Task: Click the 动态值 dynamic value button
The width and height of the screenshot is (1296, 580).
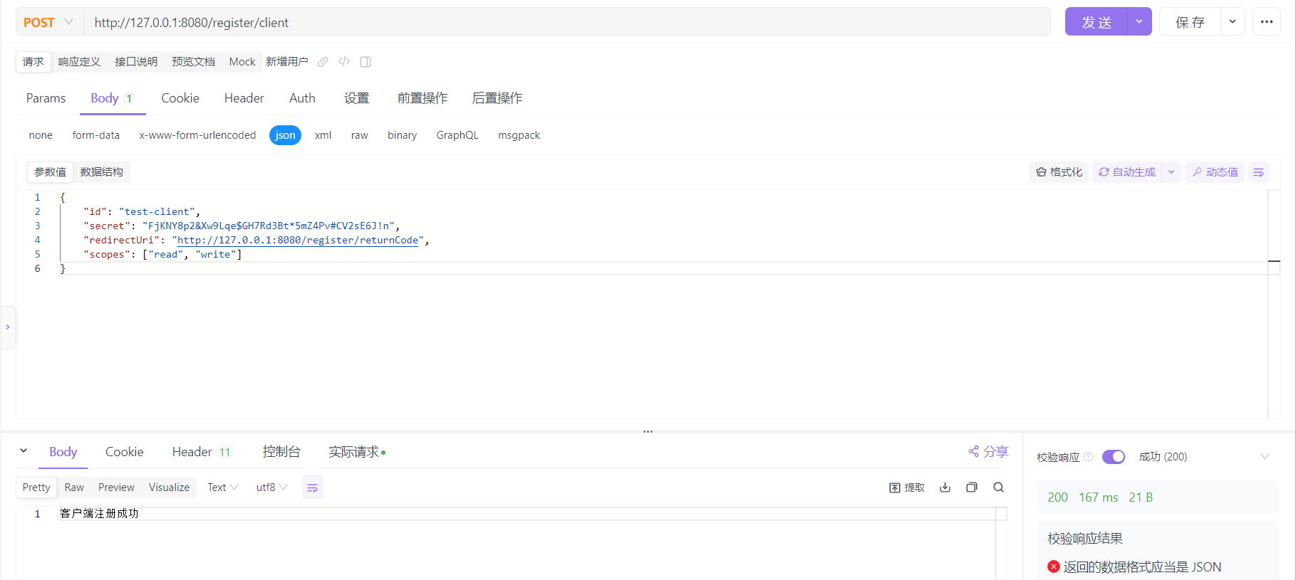Action: click(1215, 172)
